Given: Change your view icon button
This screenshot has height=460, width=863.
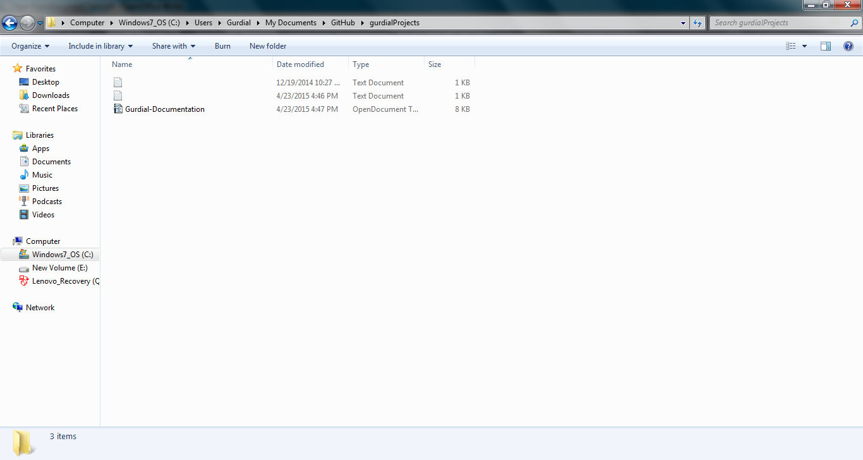Looking at the screenshot, I should [x=791, y=46].
